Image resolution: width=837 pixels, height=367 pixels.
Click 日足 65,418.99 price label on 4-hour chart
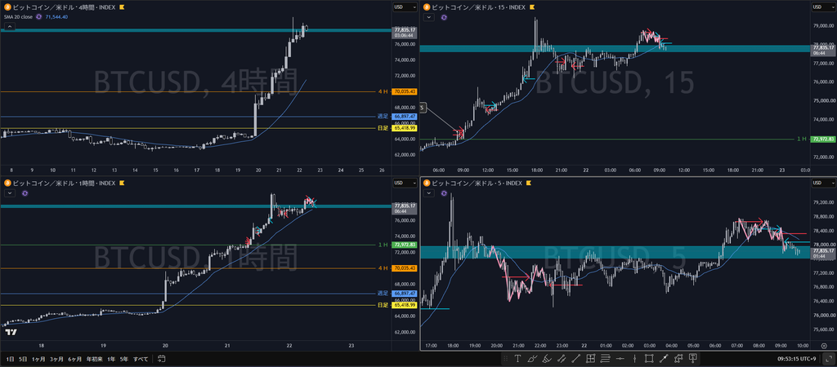[x=404, y=128]
